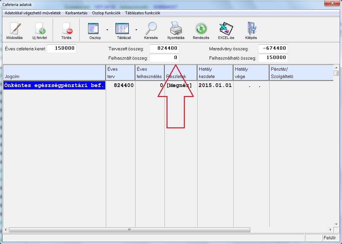This screenshot has height=244, width=342.
Task: Launch Keresés magnifier search
Action: [151, 30]
